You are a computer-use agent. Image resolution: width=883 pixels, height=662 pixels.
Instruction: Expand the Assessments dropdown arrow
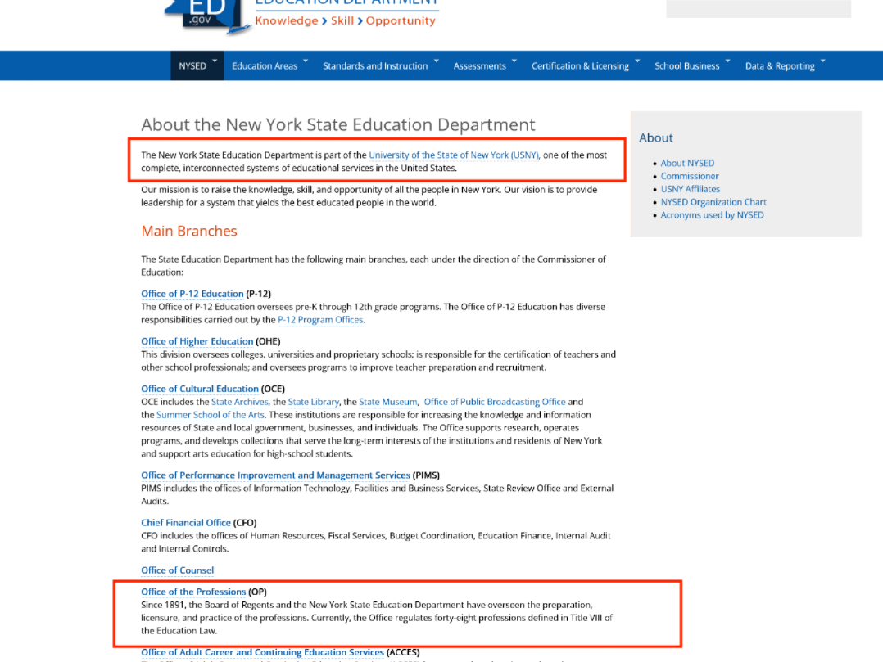[514, 61]
